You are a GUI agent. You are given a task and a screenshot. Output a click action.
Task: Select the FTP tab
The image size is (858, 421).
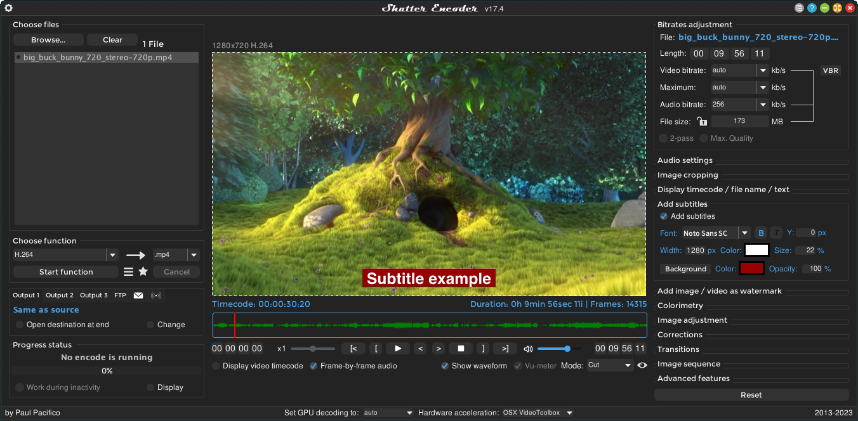point(120,295)
